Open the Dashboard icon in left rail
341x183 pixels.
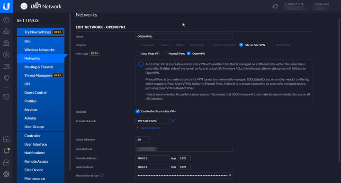6,20
